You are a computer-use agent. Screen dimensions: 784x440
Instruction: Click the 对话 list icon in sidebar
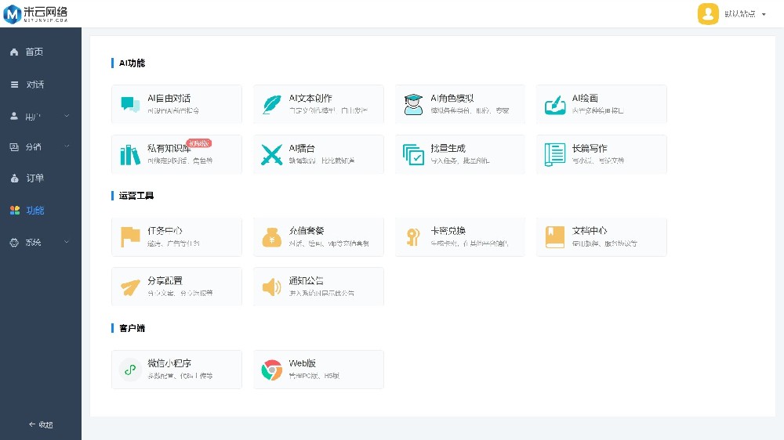(14, 85)
